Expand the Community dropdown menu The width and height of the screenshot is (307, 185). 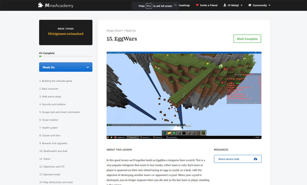[x=259, y=5]
